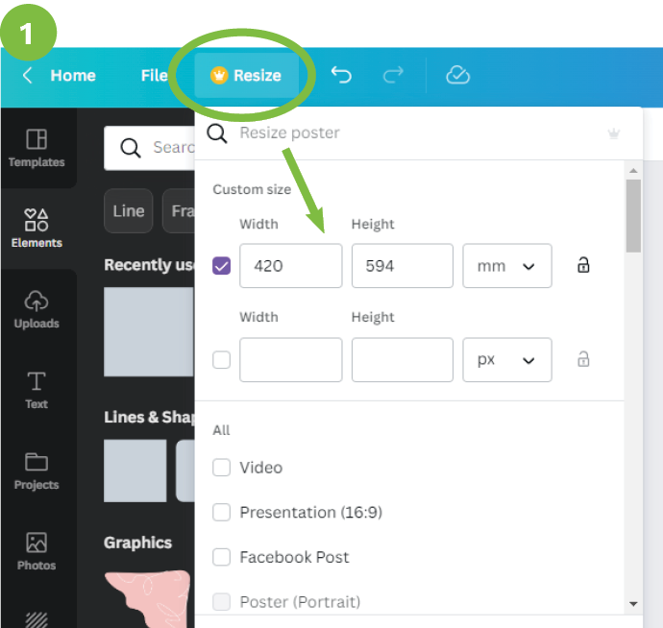Click the cloud save status icon
663x628 pixels.
pyautogui.click(x=457, y=76)
